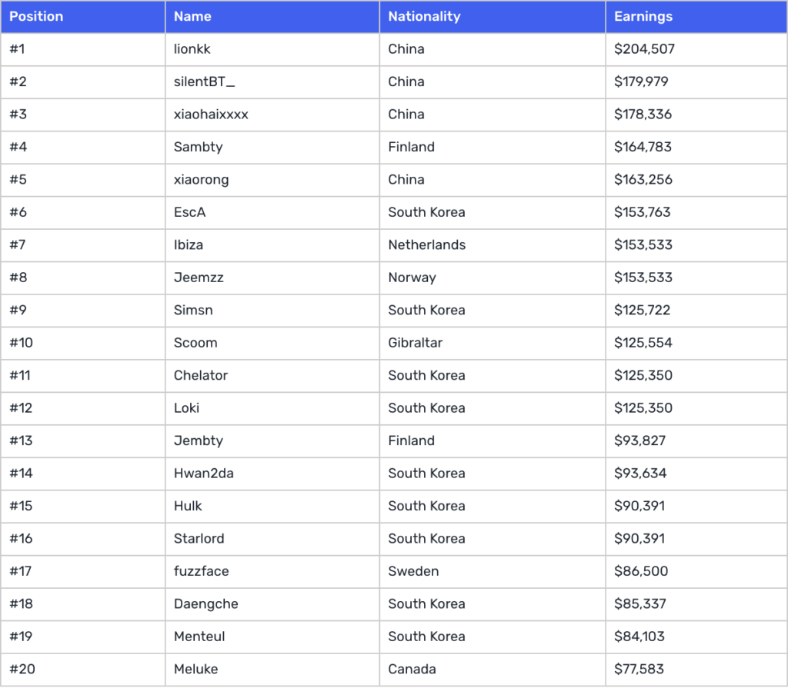The height and width of the screenshot is (688, 788).
Task: Select the $204,507 earnings cell
Action: click(x=644, y=49)
